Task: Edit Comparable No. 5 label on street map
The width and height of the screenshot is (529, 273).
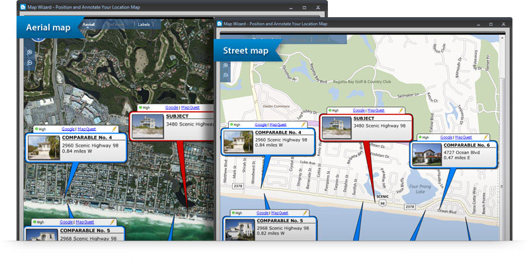Action: pos(306,213)
